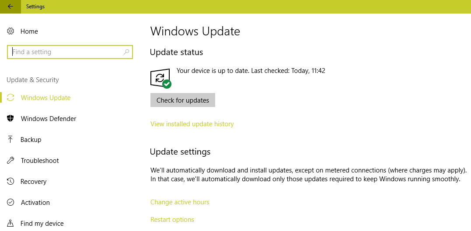The height and width of the screenshot is (231, 471).
Task: Click the Home gear icon
Action: pyautogui.click(x=10, y=31)
